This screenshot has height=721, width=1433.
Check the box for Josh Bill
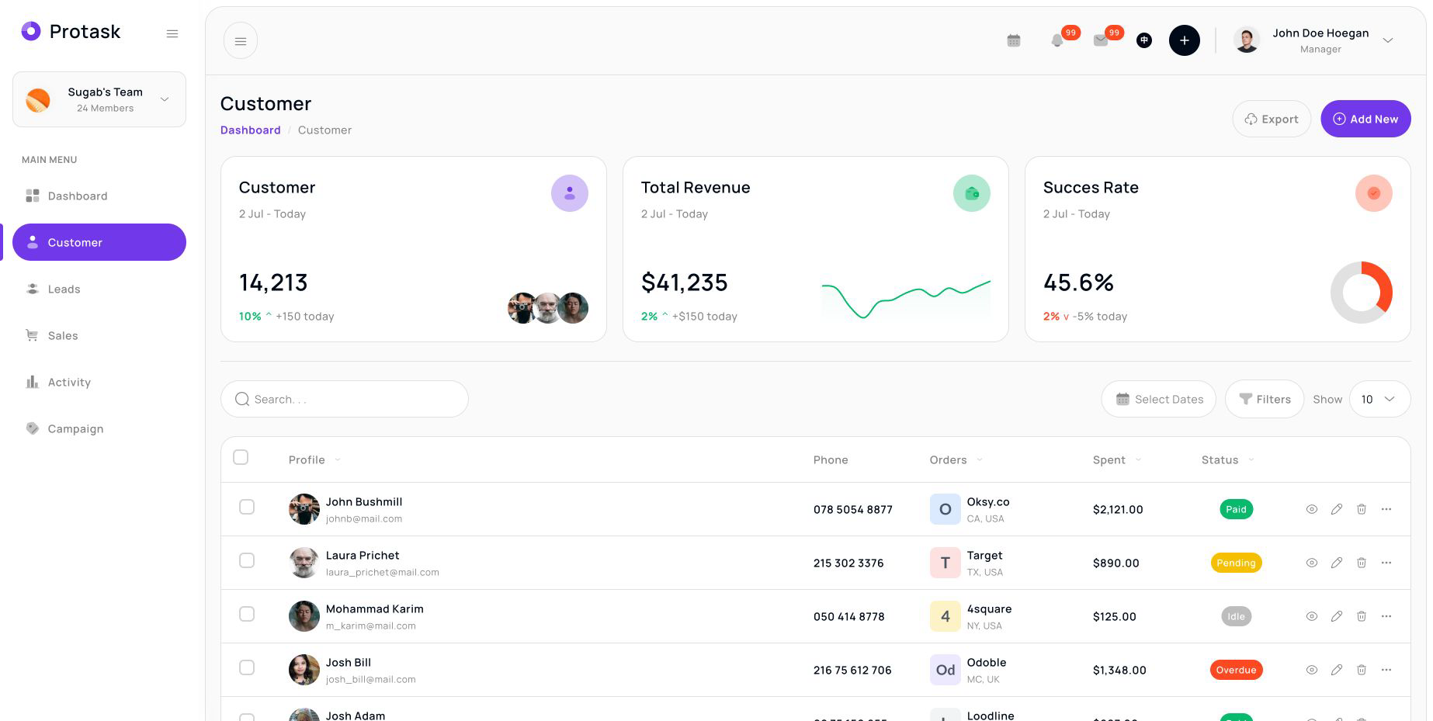click(x=247, y=667)
